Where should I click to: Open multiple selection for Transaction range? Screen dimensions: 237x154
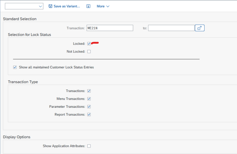200,28
